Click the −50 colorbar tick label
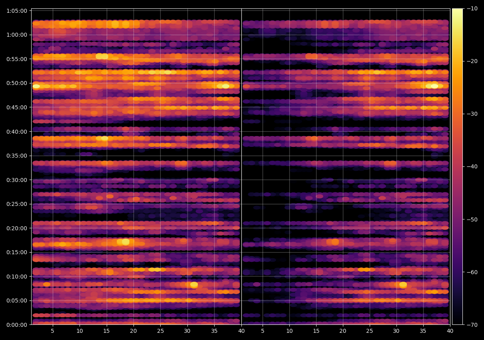The width and height of the screenshot is (484, 340). (x=472, y=219)
